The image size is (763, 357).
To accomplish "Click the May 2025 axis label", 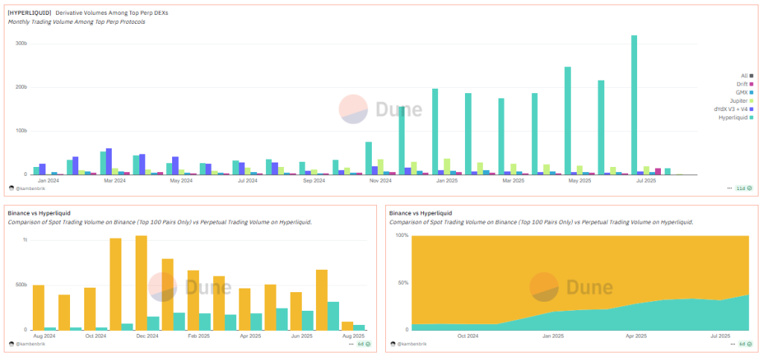I will point(580,180).
